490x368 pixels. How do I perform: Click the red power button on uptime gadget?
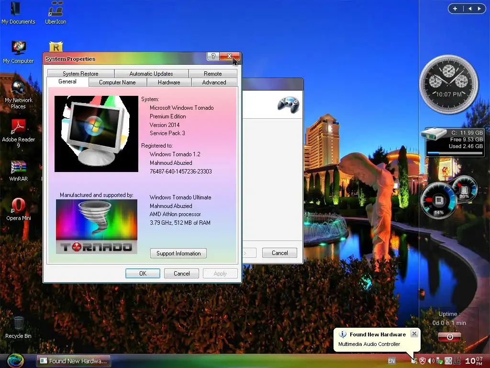(449, 337)
